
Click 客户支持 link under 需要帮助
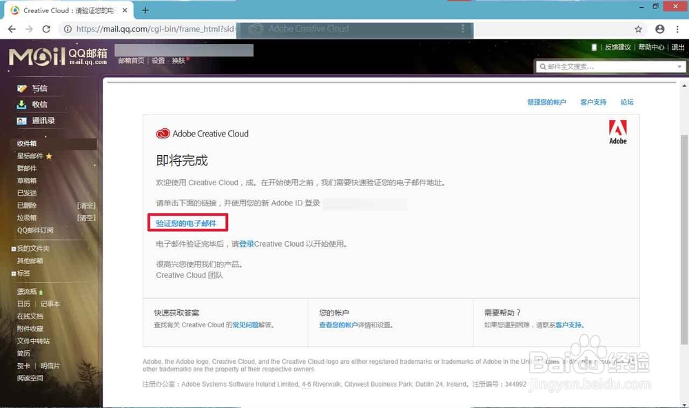pyautogui.click(x=568, y=325)
